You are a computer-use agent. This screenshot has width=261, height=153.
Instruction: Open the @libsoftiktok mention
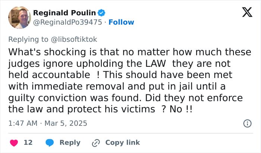pos(74,40)
